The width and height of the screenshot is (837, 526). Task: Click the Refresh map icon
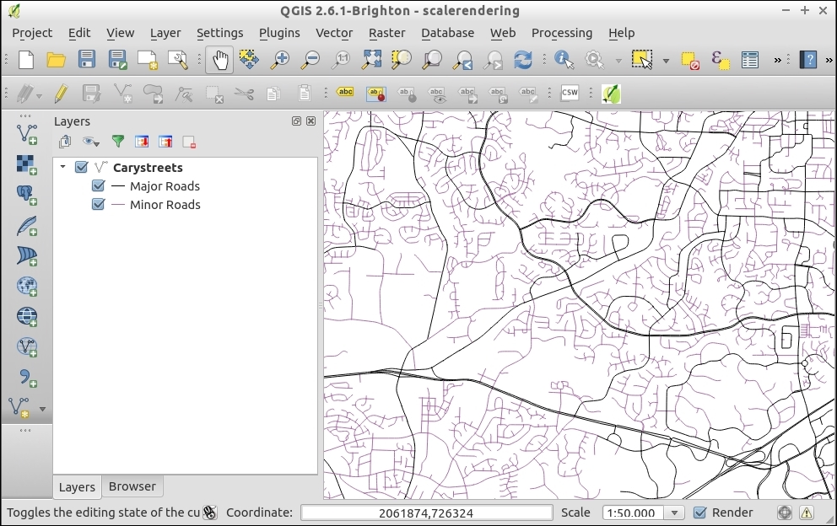523,60
